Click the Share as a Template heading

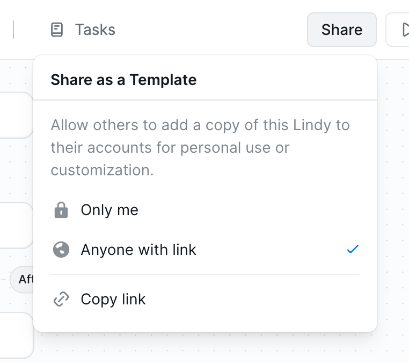pos(123,80)
